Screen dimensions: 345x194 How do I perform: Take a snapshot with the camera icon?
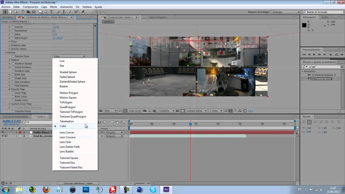click(145, 111)
